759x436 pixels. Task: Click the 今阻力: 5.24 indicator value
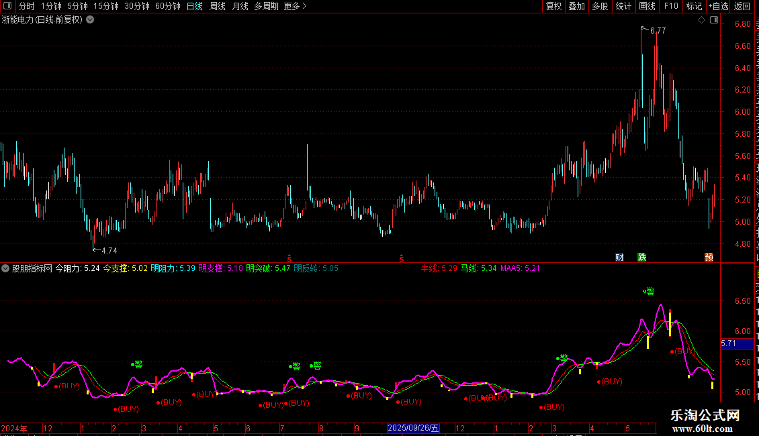[77, 268]
